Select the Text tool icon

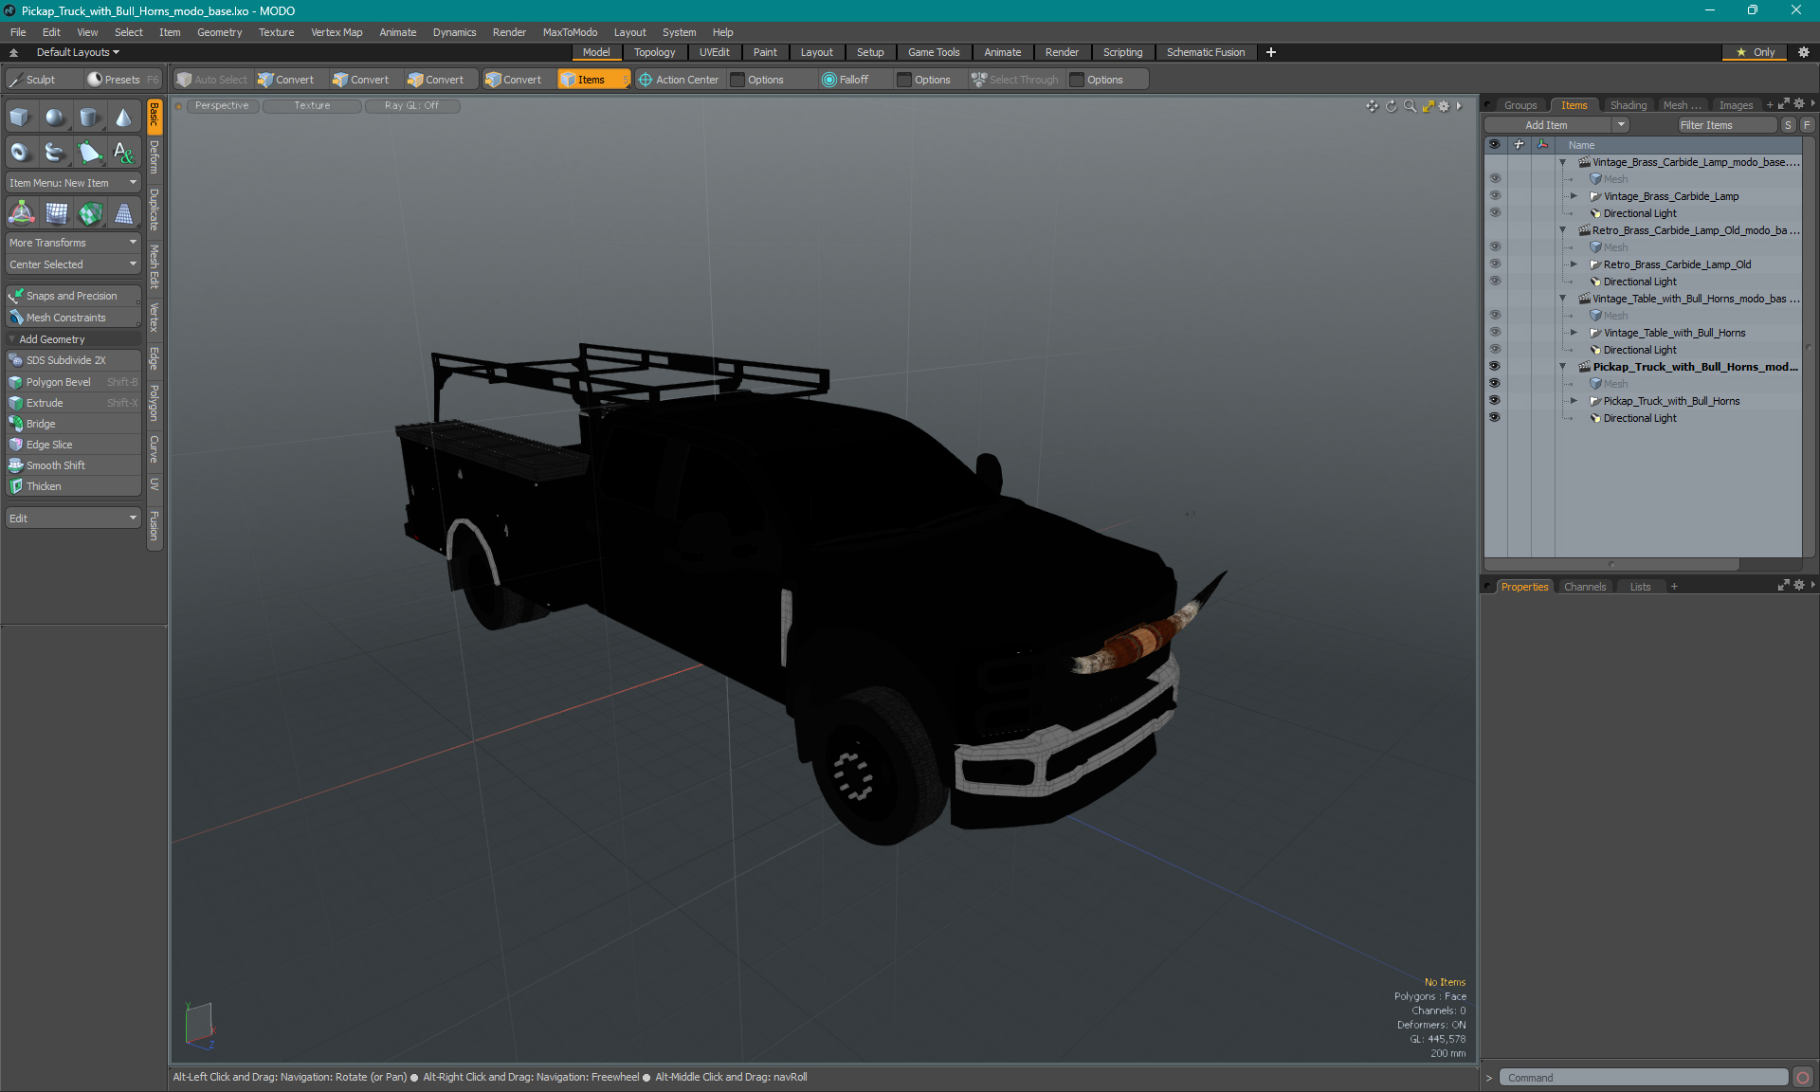[123, 152]
